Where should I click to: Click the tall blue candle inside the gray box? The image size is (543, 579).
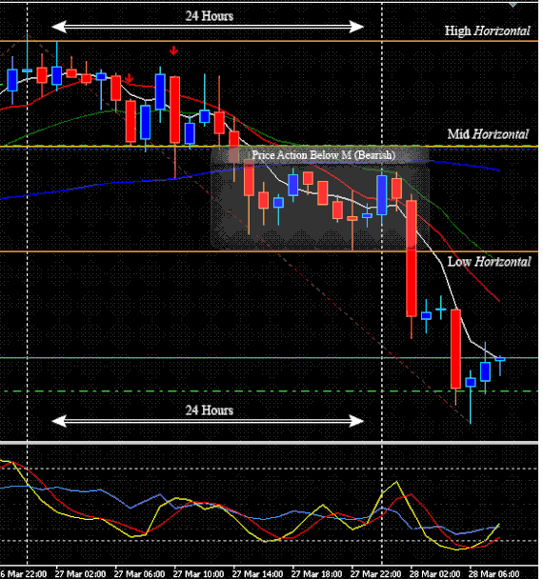pos(382,195)
